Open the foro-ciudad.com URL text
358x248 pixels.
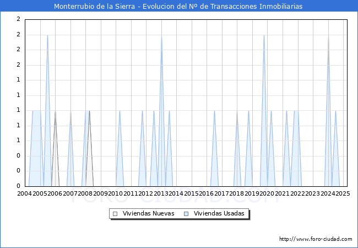coord(316,239)
